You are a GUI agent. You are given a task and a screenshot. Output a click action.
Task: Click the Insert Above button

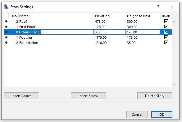point(21,96)
